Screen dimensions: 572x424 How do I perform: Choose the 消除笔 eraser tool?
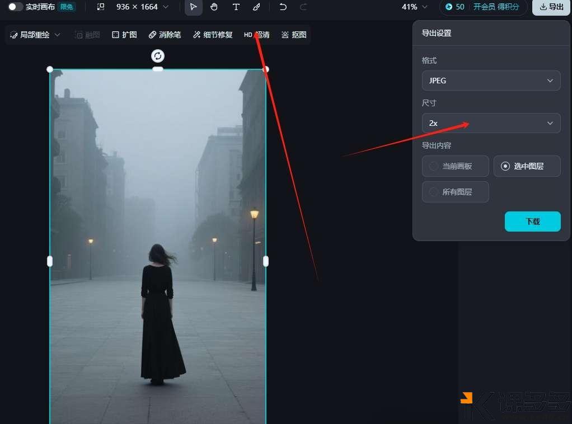(x=165, y=35)
